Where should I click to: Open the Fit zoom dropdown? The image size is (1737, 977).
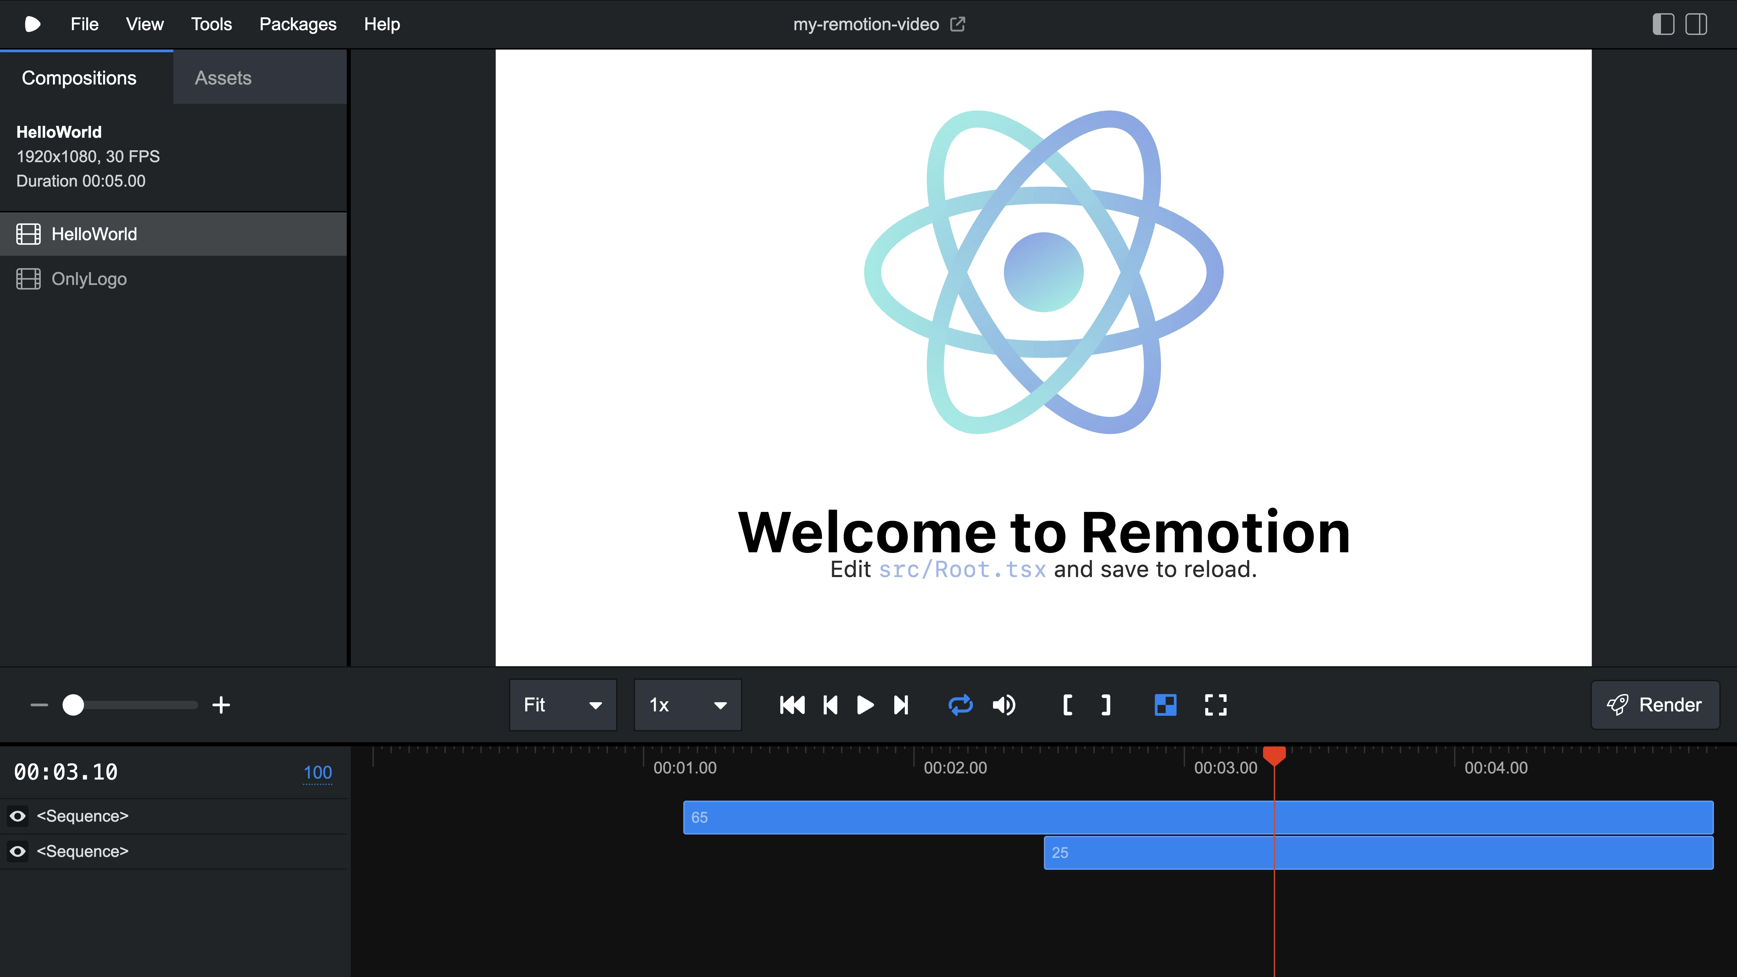point(563,705)
